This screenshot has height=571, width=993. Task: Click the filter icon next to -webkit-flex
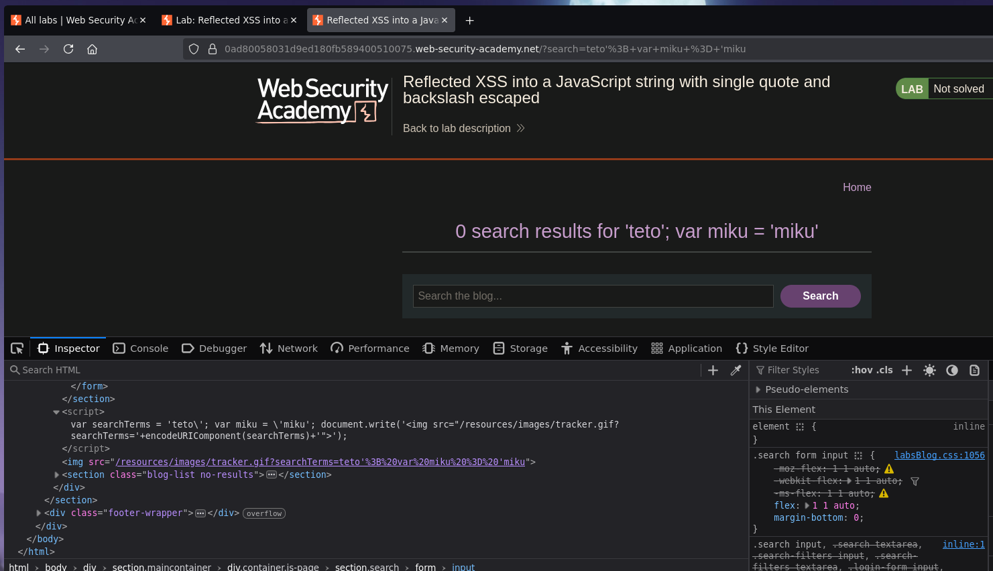click(915, 481)
